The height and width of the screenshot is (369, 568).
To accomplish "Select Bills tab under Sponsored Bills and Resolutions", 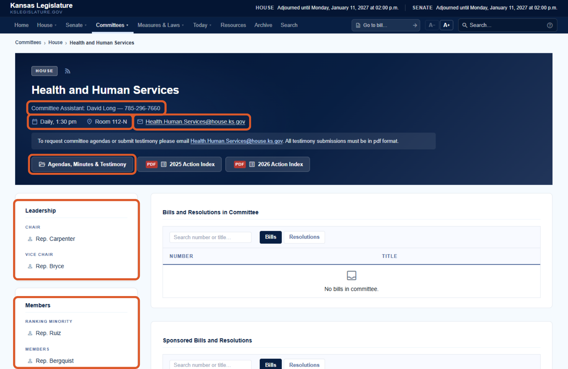I will 271,364.
